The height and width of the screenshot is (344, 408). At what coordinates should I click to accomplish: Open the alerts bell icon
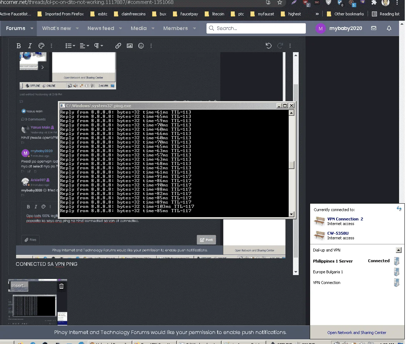tap(389, 28)
